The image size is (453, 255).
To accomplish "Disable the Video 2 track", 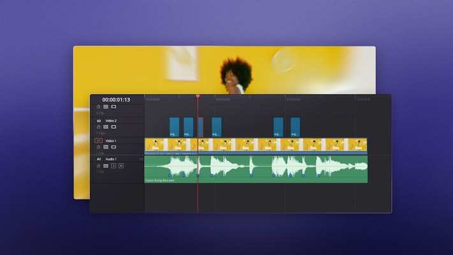I will (113, 127).
